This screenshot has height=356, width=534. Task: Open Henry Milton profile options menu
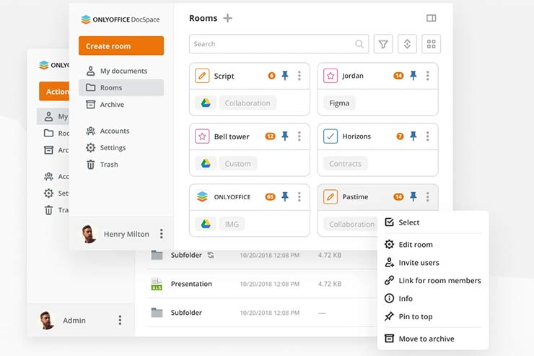coord(162,234)
